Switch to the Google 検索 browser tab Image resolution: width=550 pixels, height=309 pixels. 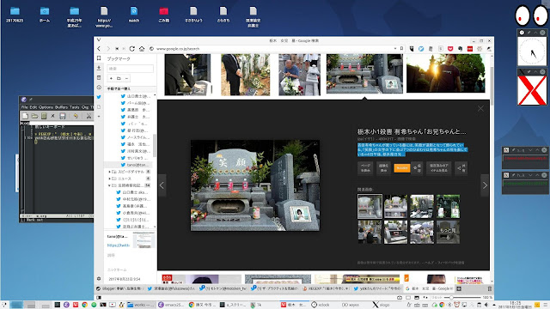430,288
